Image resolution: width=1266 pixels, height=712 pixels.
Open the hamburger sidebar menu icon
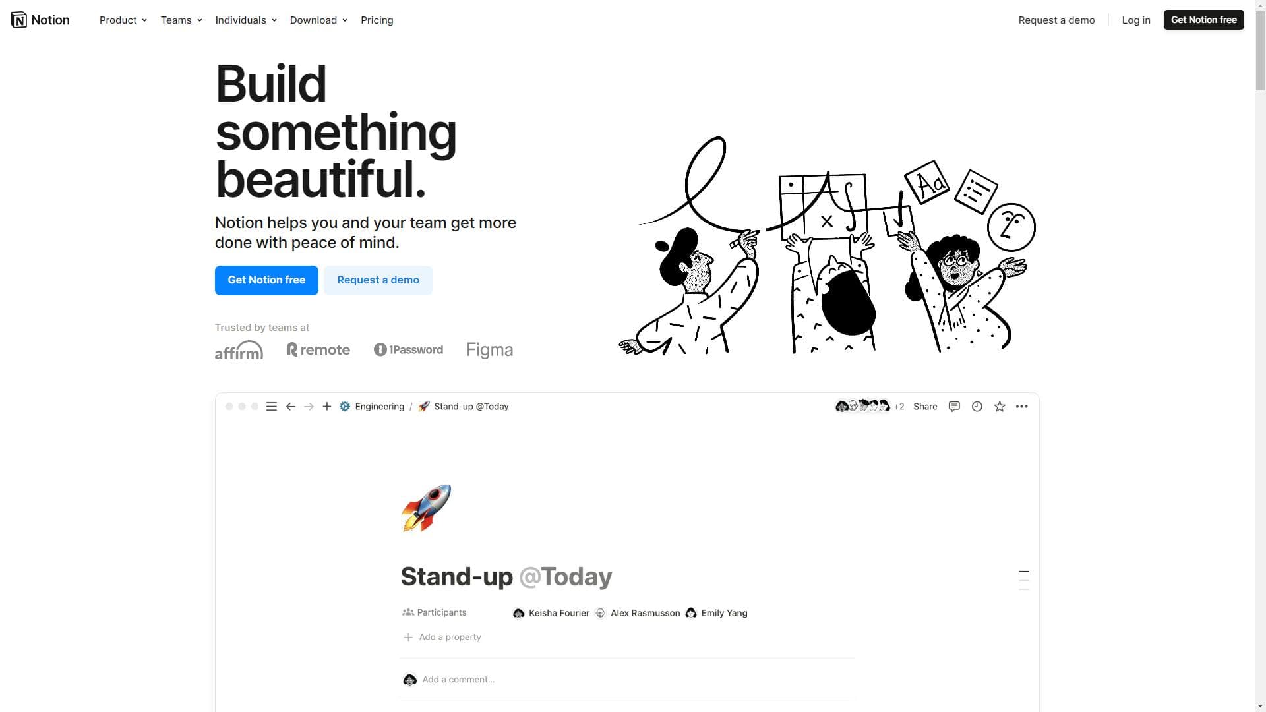[x=271, y=407]
